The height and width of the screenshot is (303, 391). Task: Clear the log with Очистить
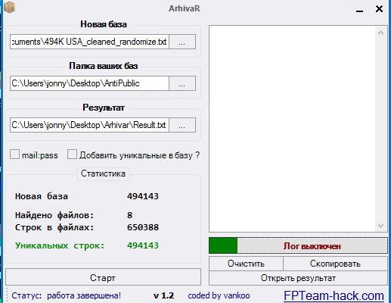tap(246, 264)
